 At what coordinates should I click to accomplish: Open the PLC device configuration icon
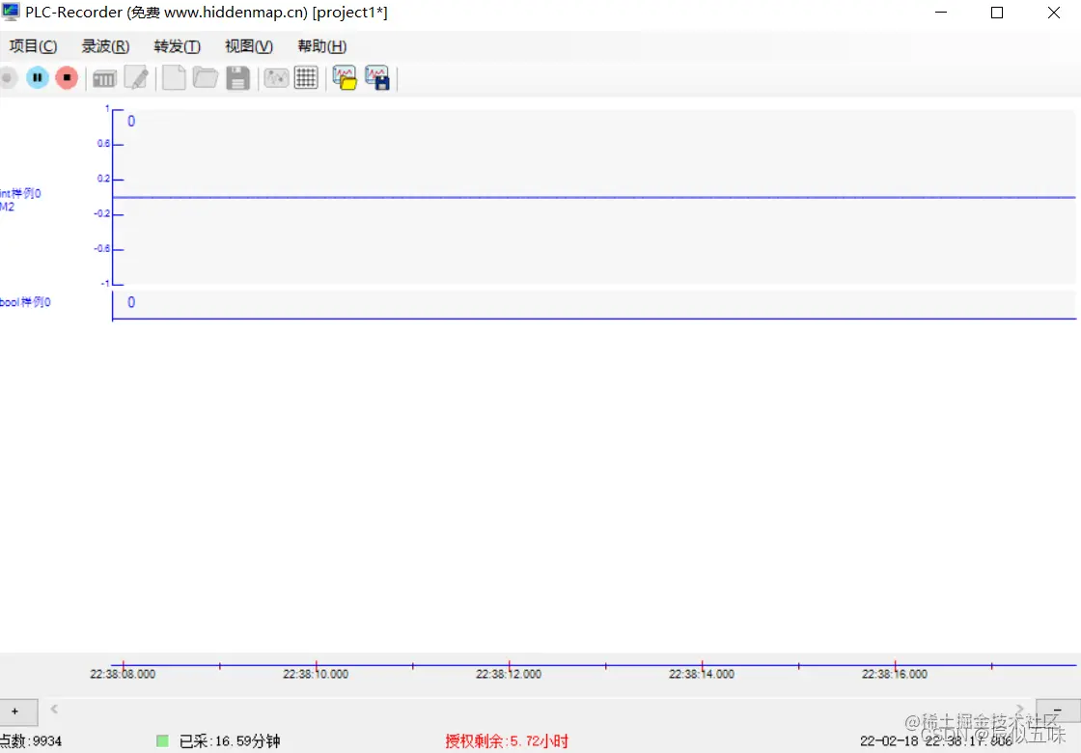click(x=104, y=78)
